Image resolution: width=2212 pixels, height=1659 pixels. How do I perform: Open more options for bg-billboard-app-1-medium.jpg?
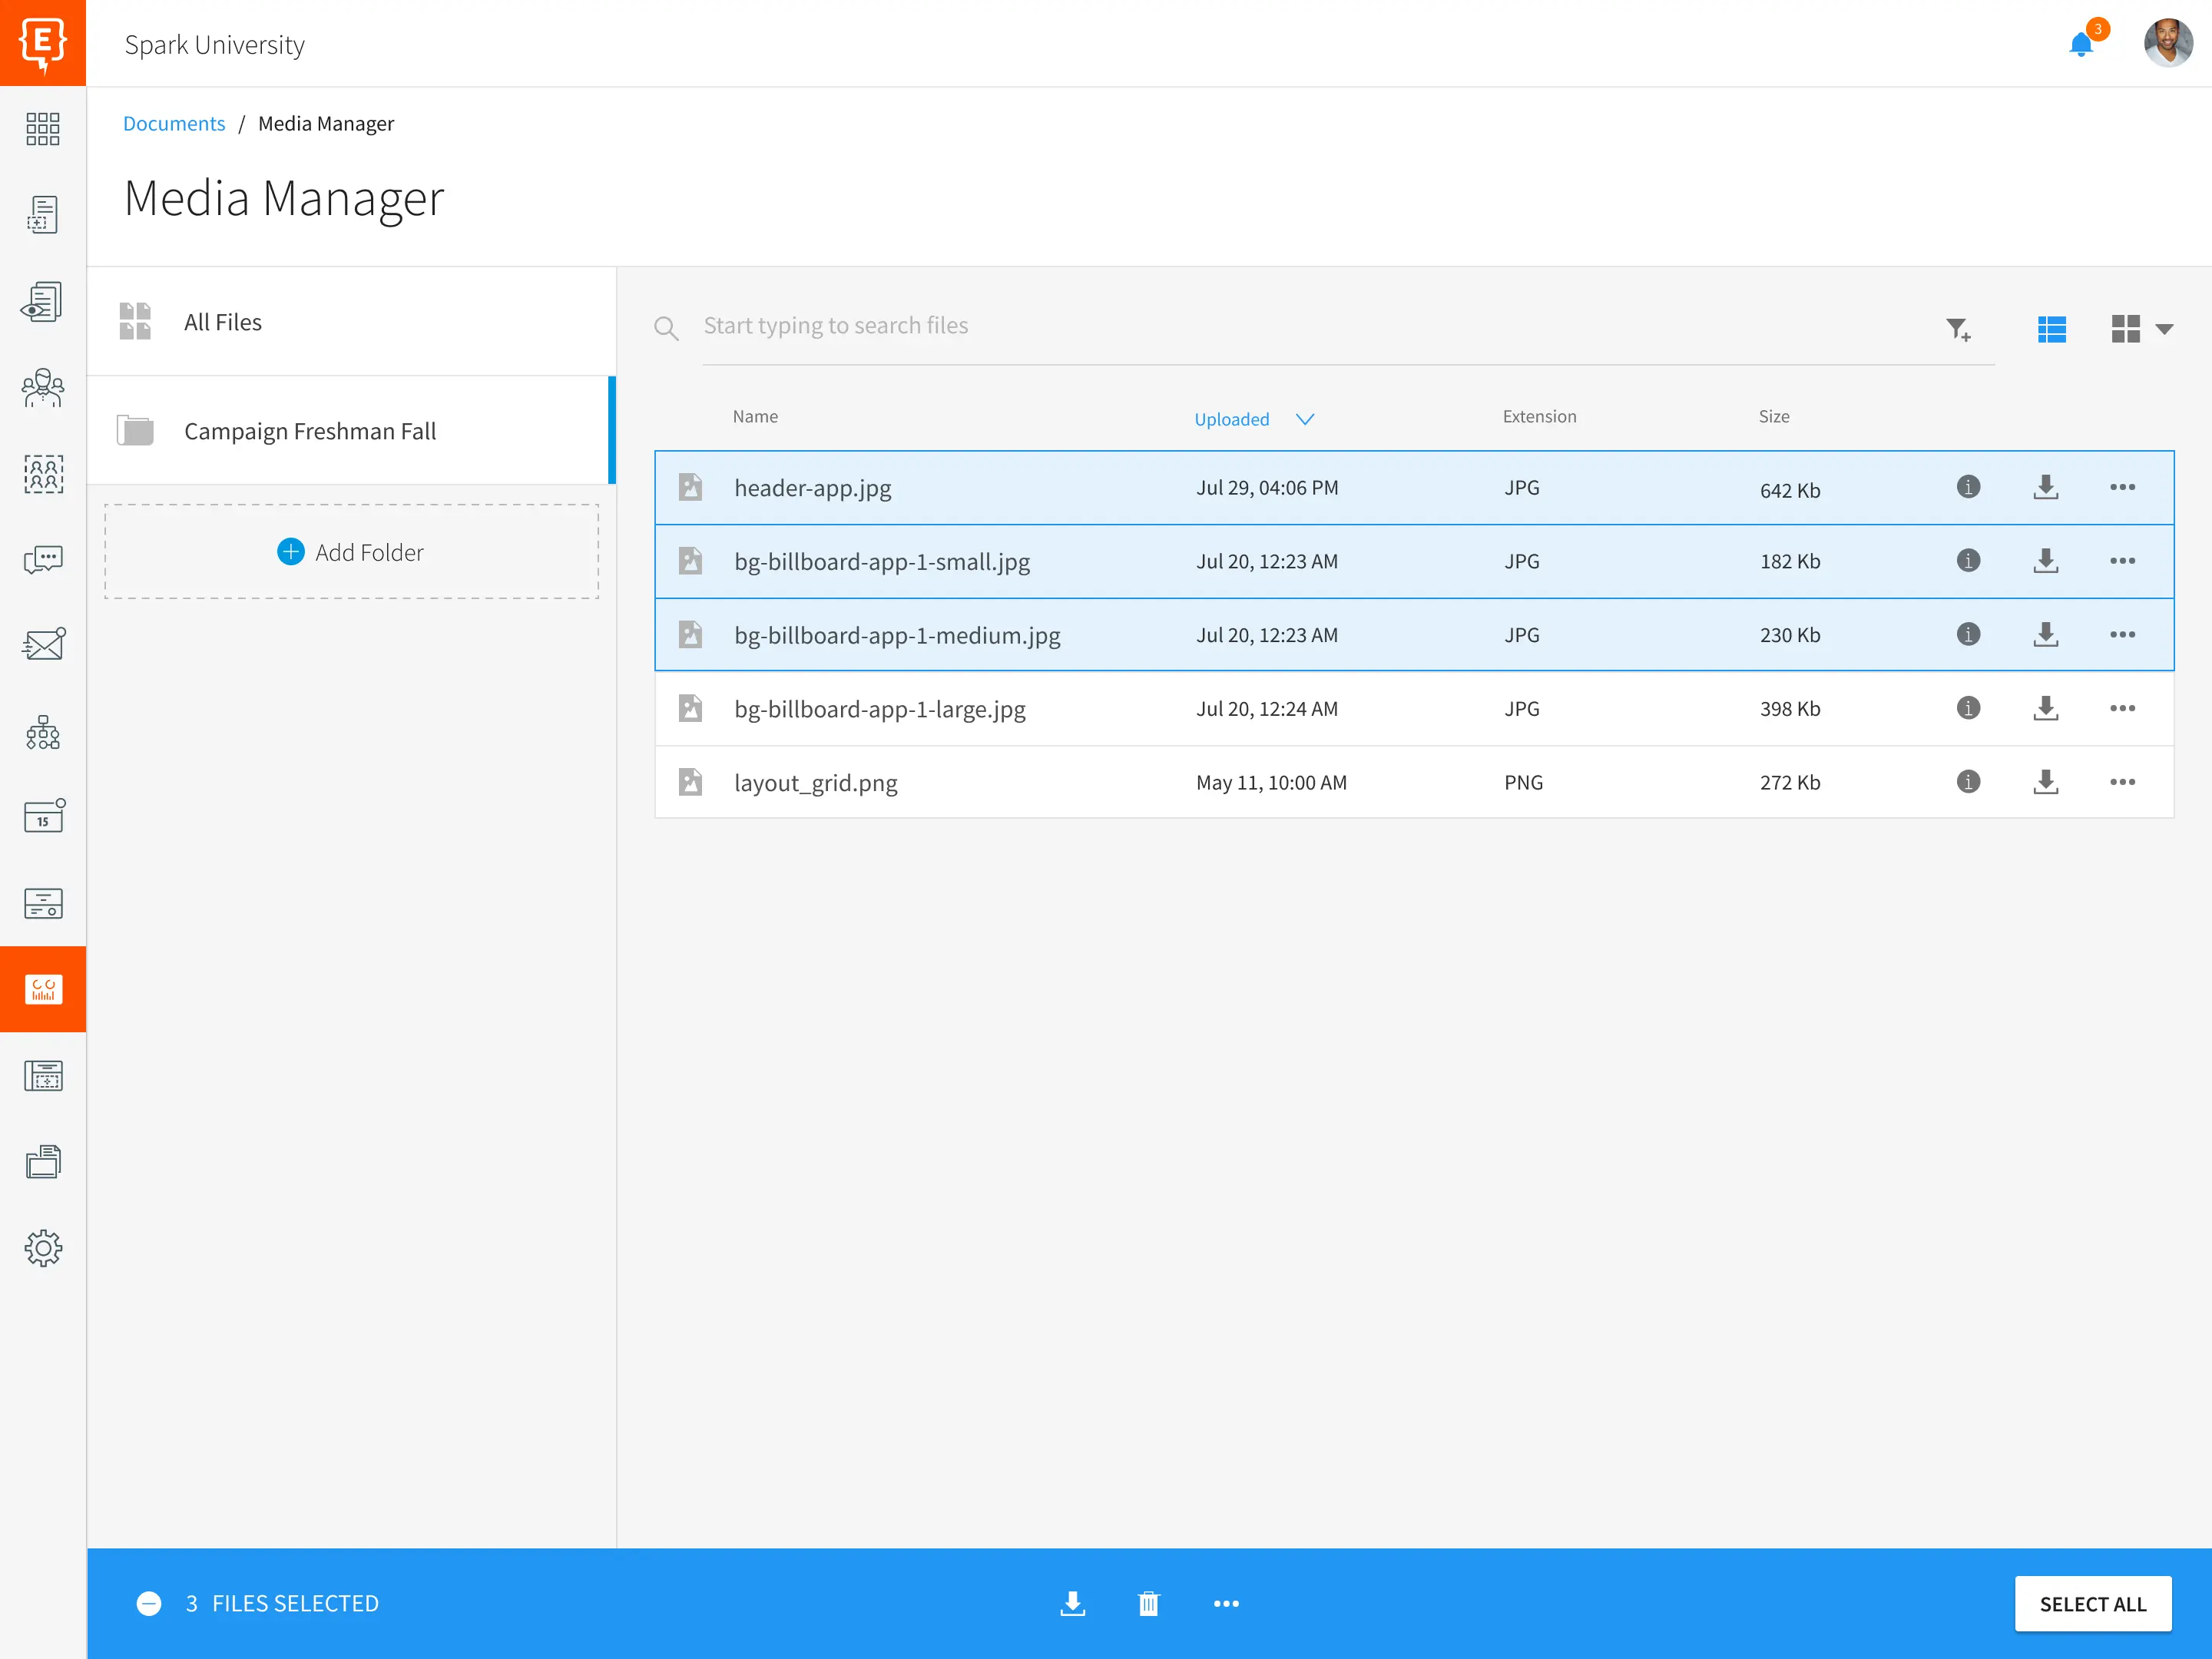[2122, 635]
